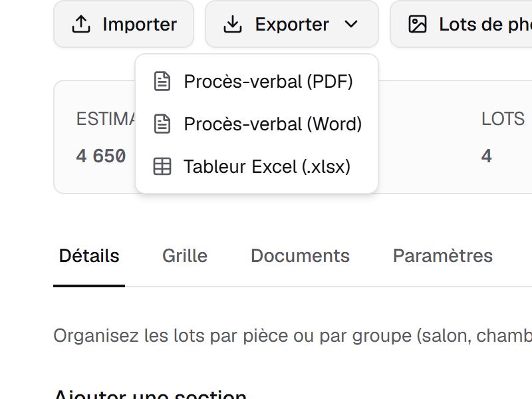Click the document icon beside Procès-verbal (Word)

click(x=162, y=124)
